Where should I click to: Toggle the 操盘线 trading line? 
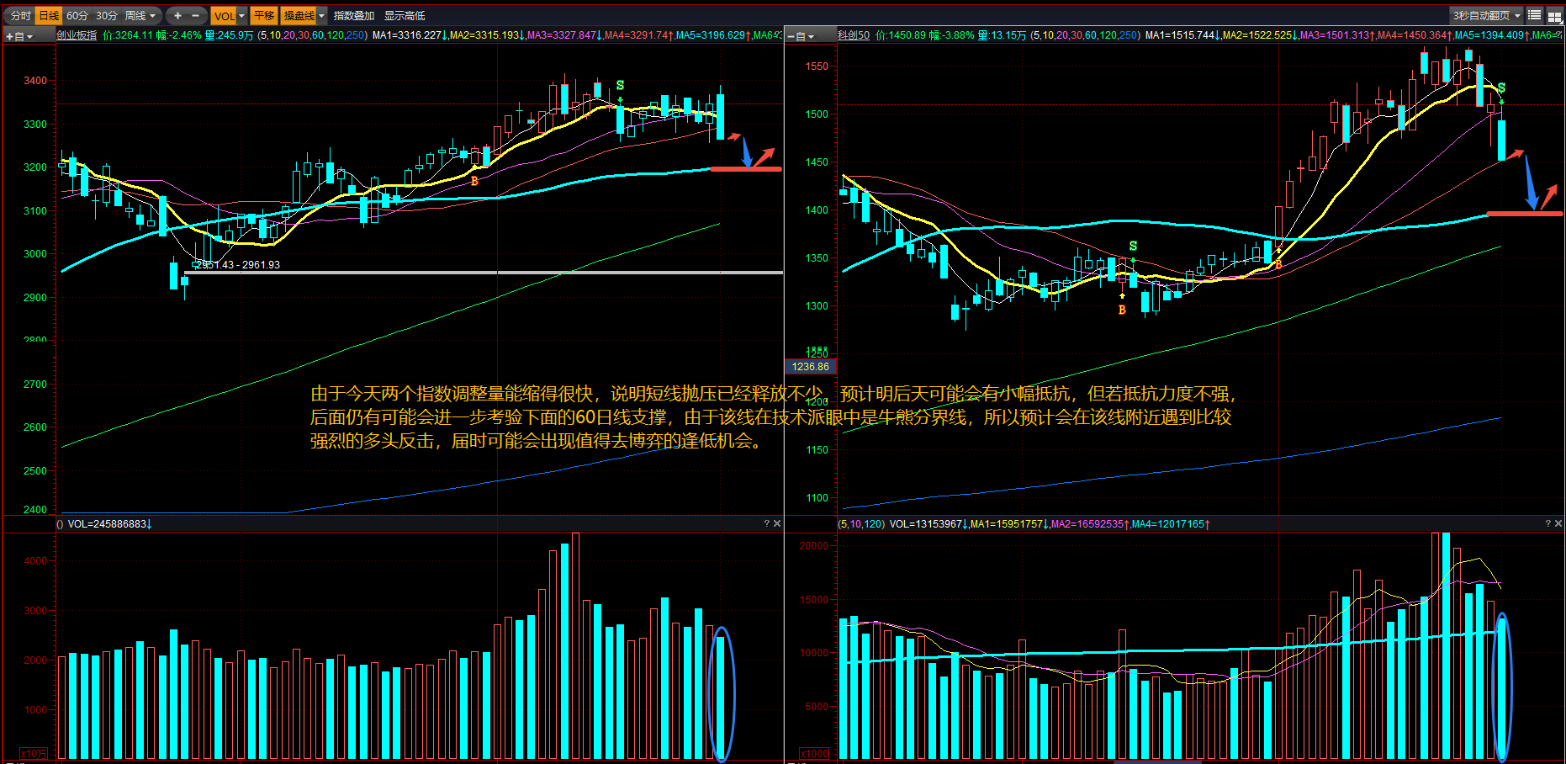pyautogui.click(x=299, y=16)
